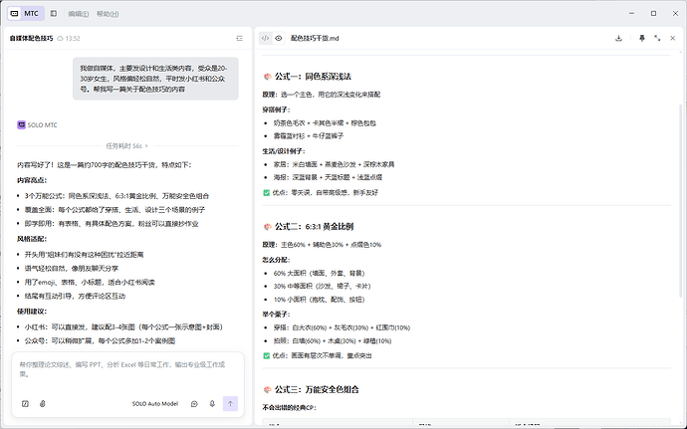Click the 内容亮点 heading in chat
687x429 pixels.
pos(32,180)
